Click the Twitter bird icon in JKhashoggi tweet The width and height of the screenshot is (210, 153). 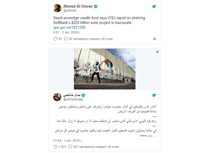coord(154,95)
